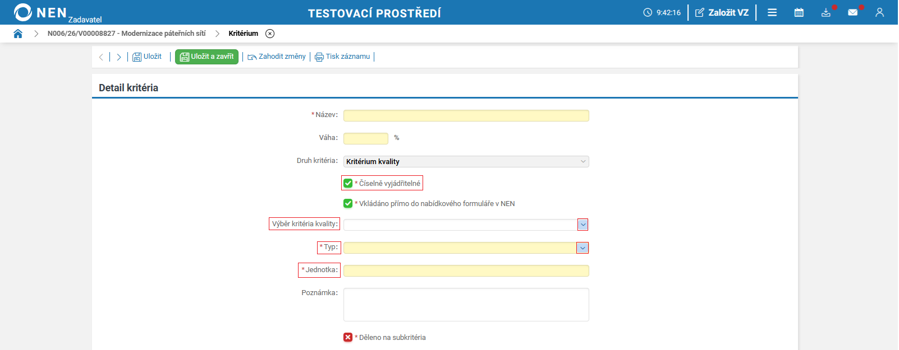Uncheck the Číselně vyjádřitelné checkbox
Viewport: 899px width, 350px height.
348,183
